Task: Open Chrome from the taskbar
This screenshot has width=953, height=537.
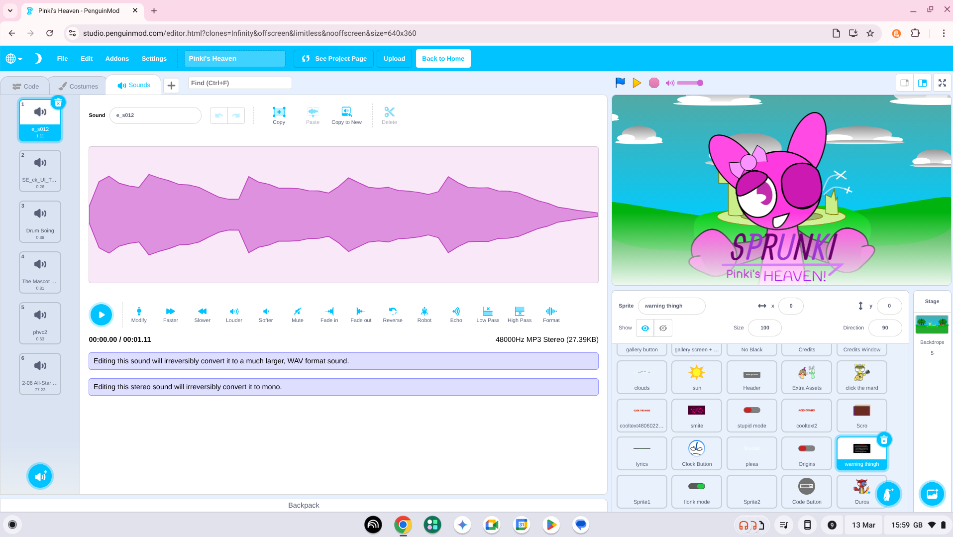Action: (403, 525)
